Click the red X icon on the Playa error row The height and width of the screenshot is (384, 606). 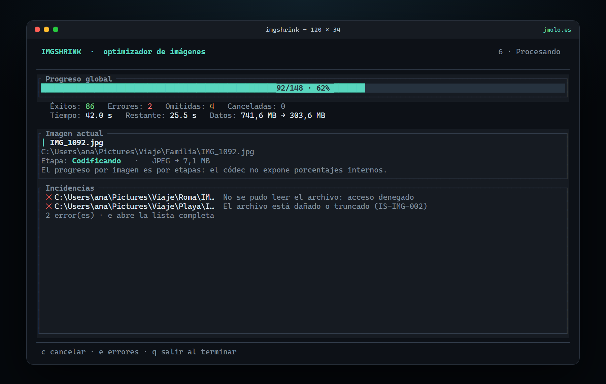click(49, 206)
